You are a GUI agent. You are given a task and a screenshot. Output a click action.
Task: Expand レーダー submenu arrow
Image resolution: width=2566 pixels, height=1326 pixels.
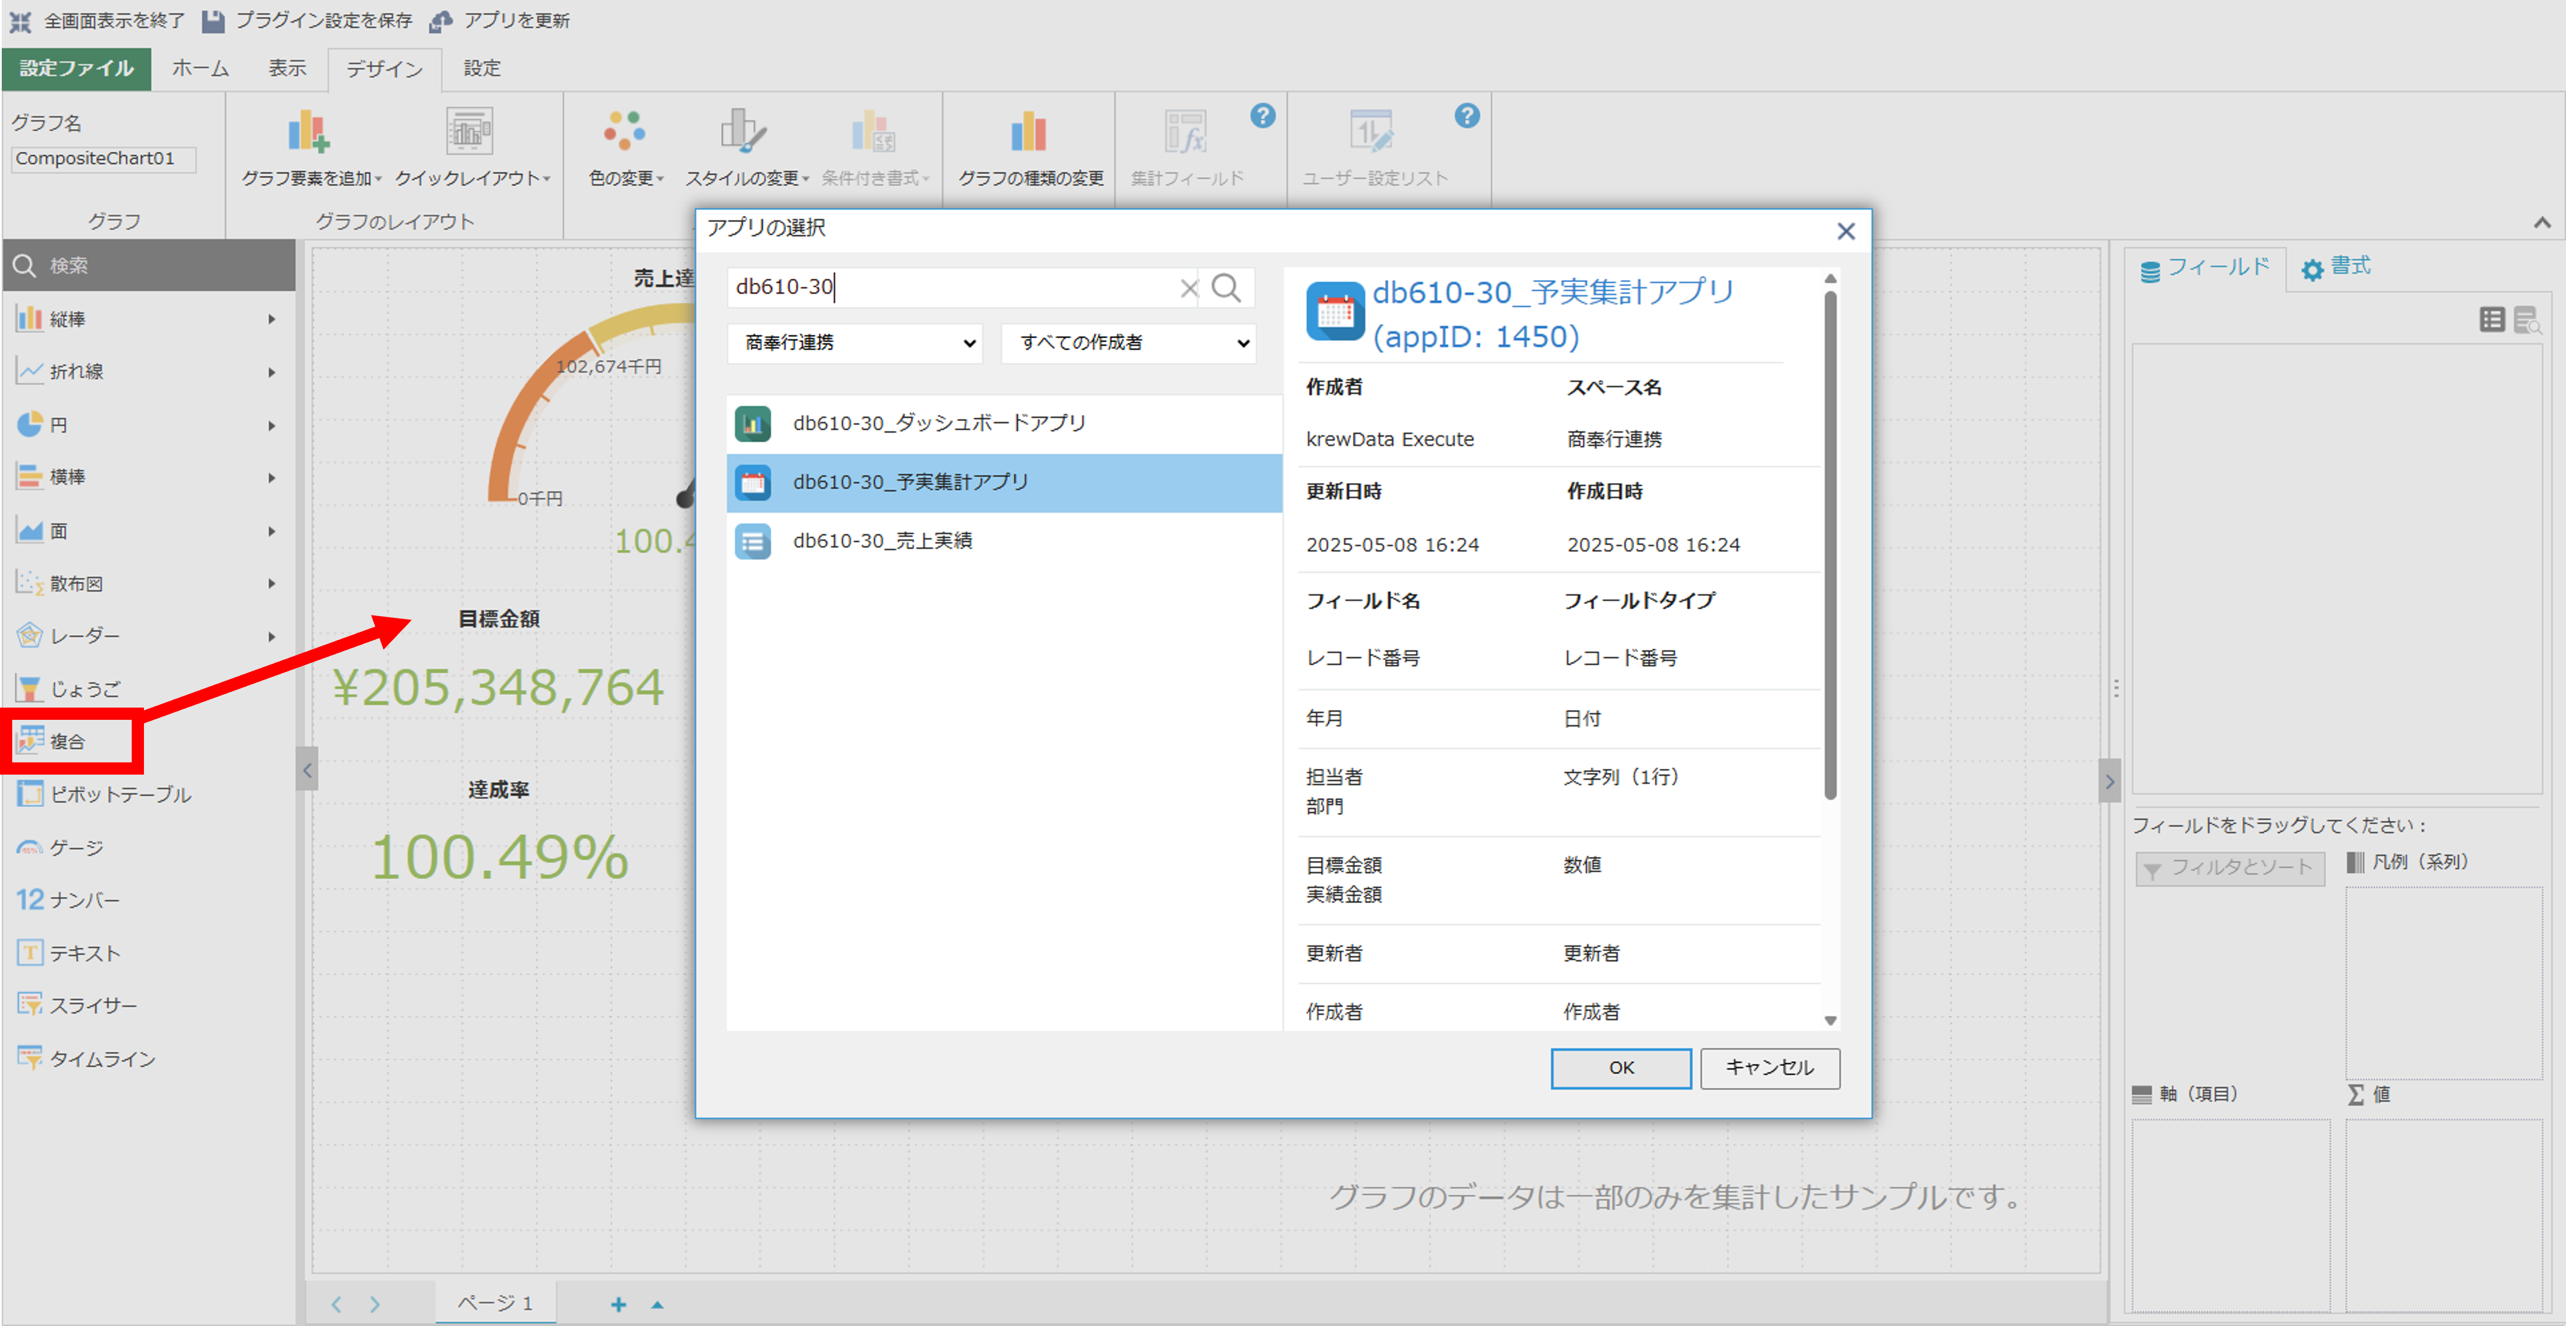tap(271, 635)
